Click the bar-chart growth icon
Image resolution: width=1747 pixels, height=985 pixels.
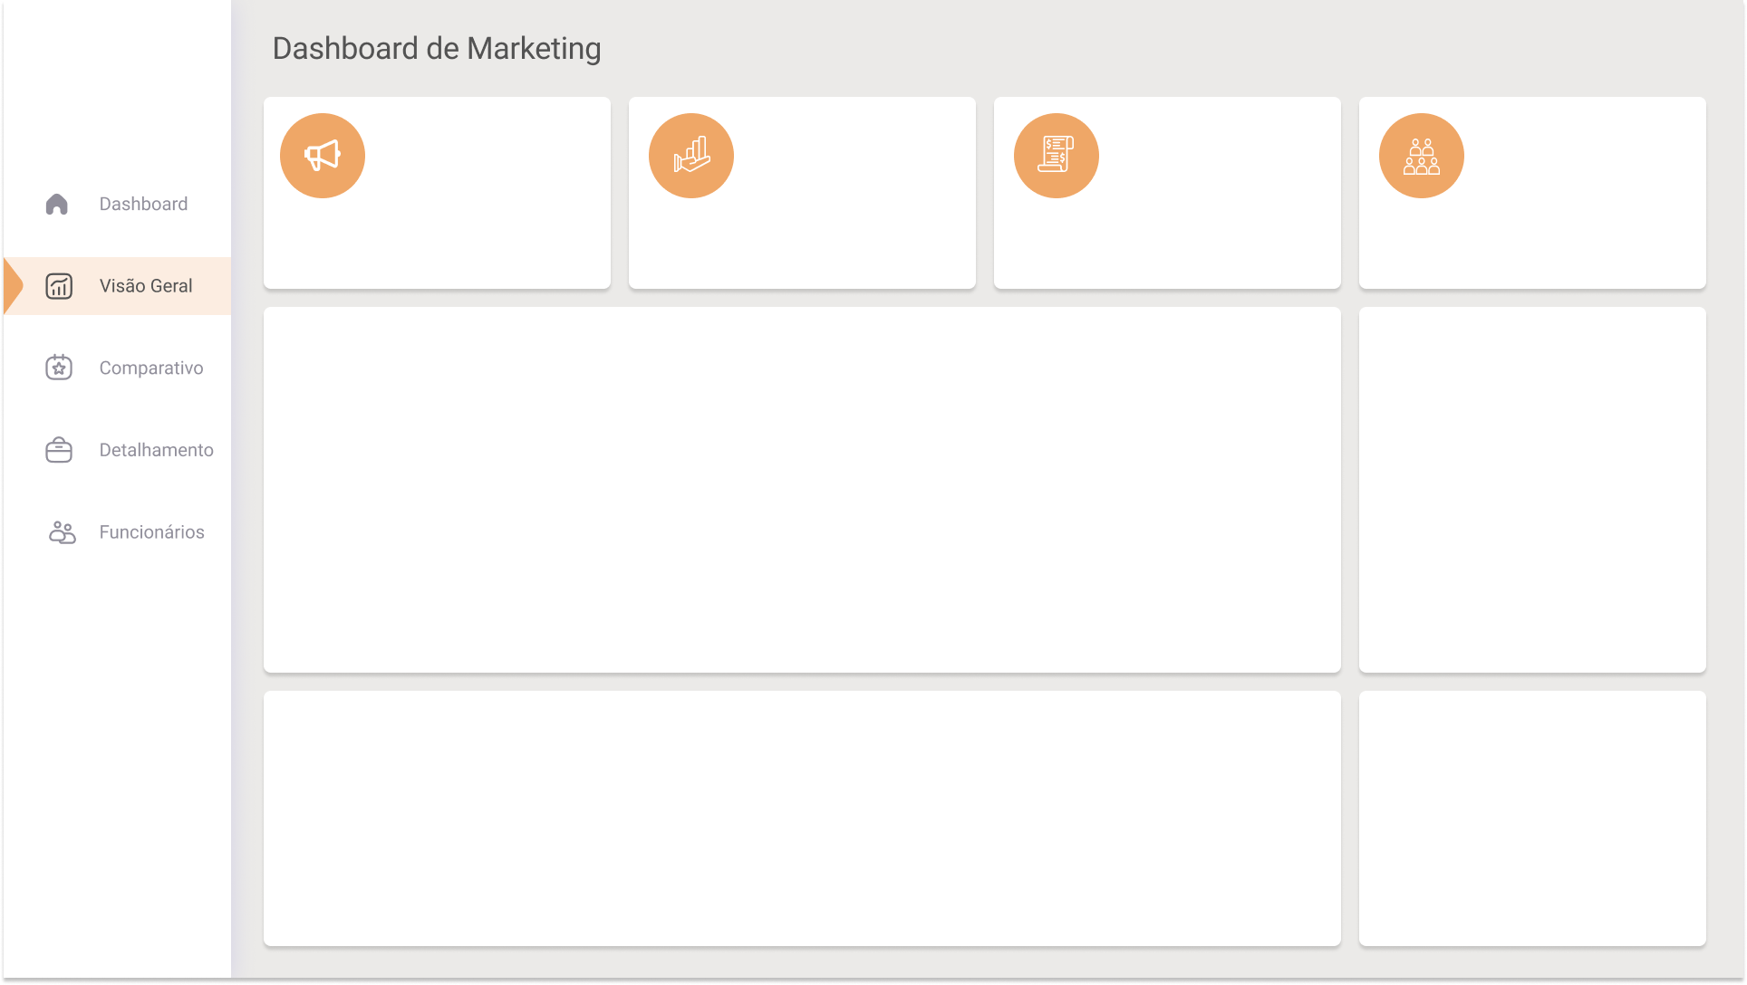[690, 155]
